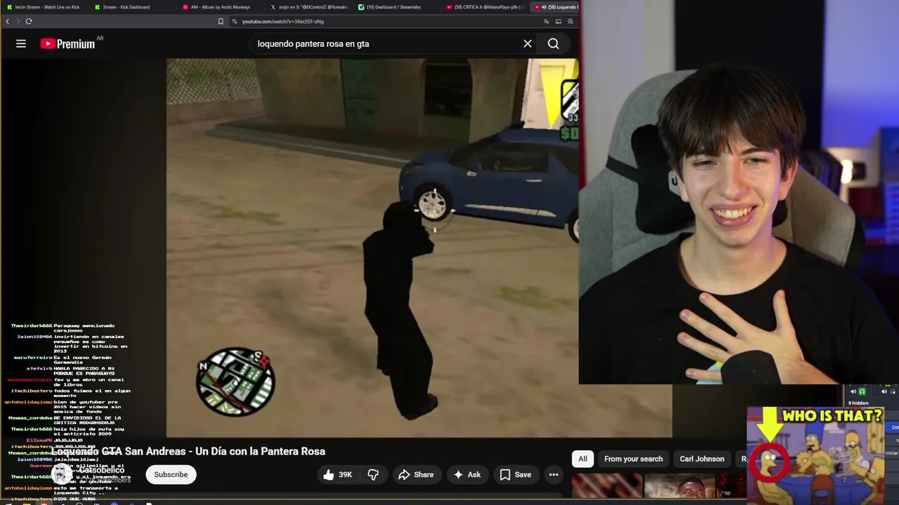Open the three-dot more actions menu
Image resolution: width=899 pixels, height=505 pixels.
pos(553,475)
